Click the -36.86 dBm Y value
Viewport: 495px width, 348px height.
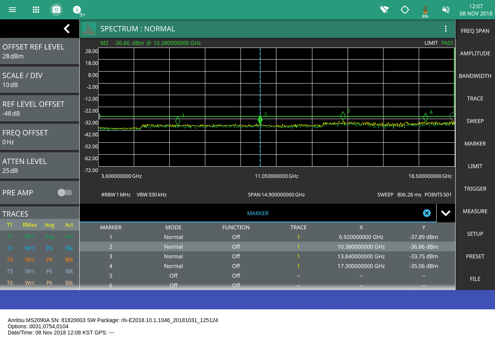(x=424, y=247)
